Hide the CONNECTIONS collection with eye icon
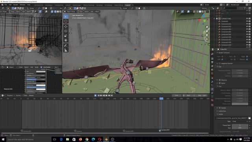Image resolution: width=252 pixels, height=142 pixels. pos(247,19)
